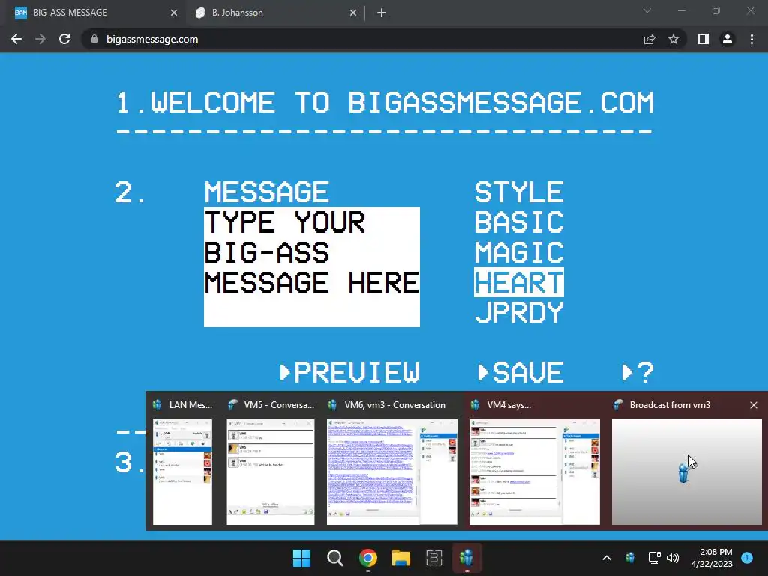
Task: Open the Chrome profile menu
Action: [727, 39]
